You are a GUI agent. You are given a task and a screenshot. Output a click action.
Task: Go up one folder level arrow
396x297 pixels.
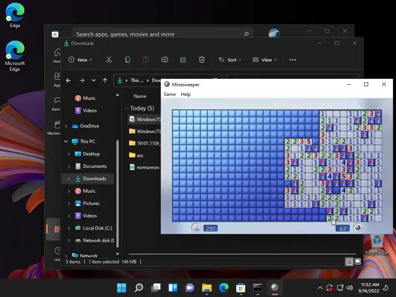105,80
